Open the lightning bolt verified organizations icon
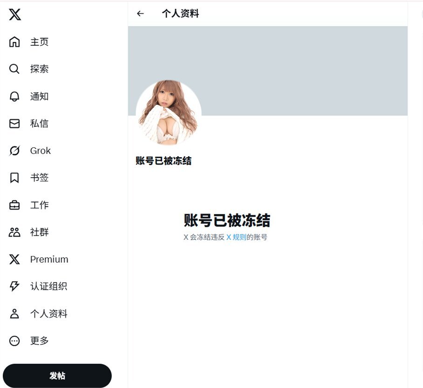The width and height of the screenshot is (423, 388). (14, 286)
